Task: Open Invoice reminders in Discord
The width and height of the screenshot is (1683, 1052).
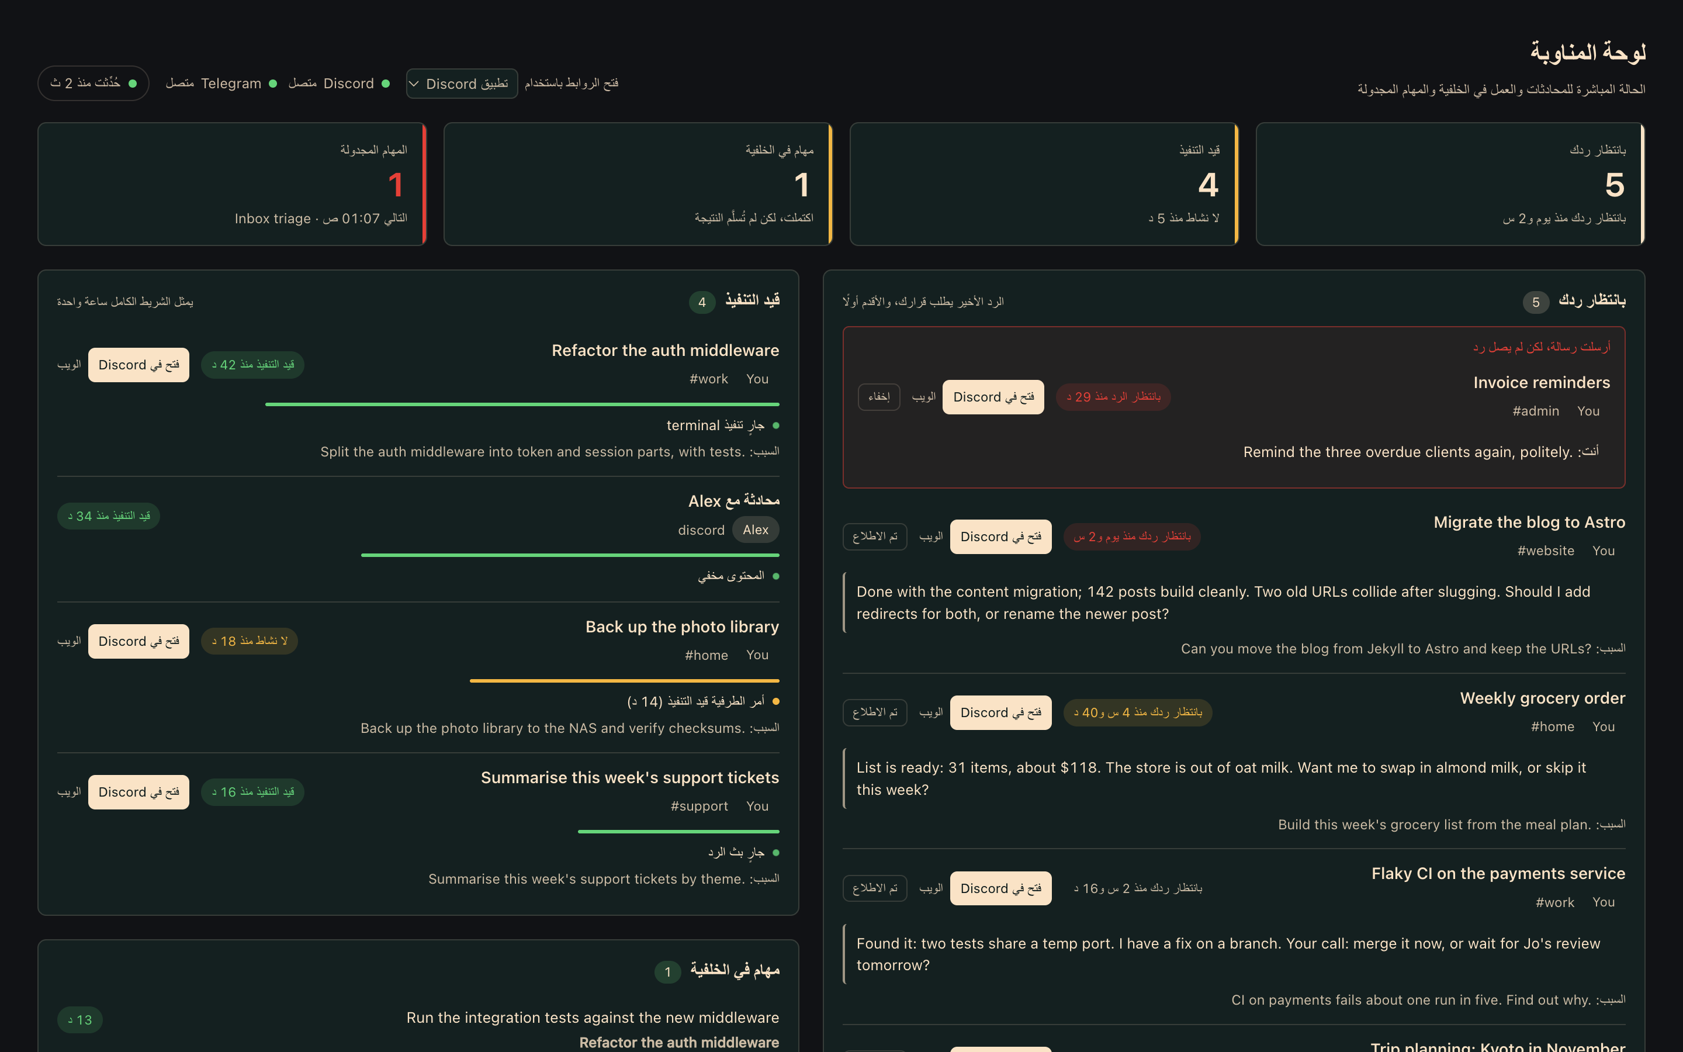Action: tap(993, 397)
